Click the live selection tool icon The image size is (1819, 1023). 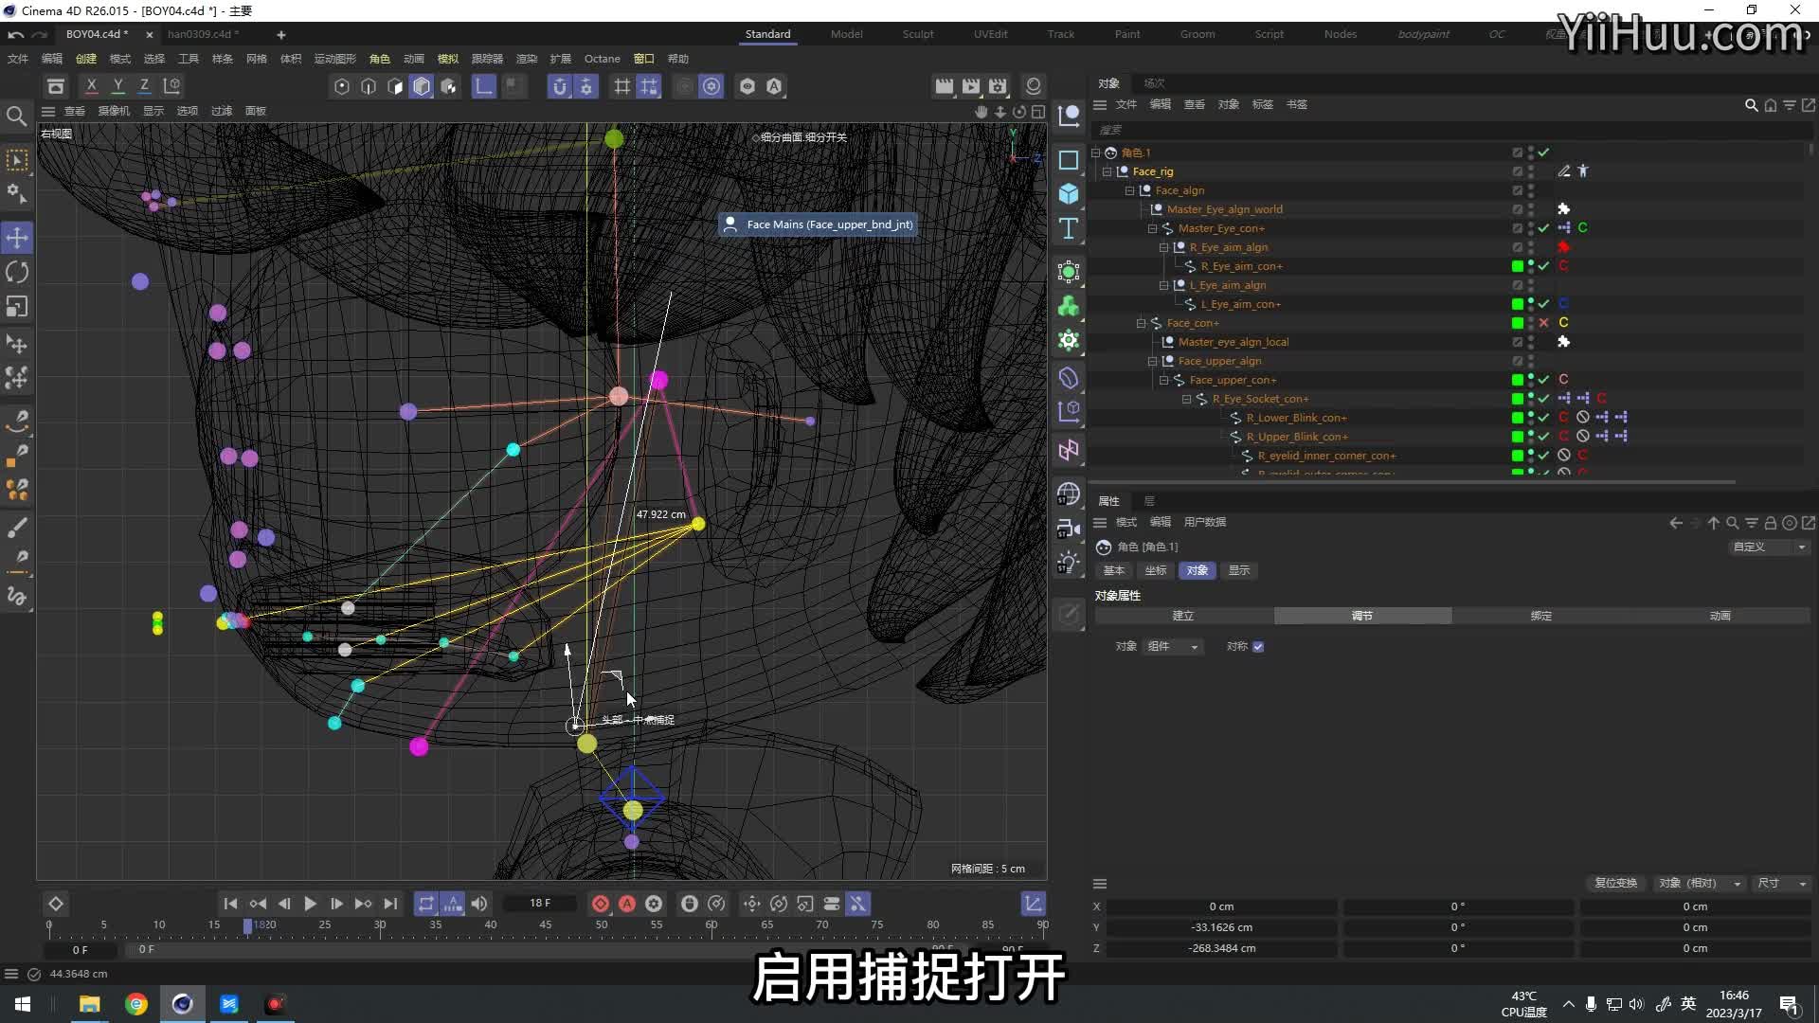pyautogui.click(x=17, y=160)
